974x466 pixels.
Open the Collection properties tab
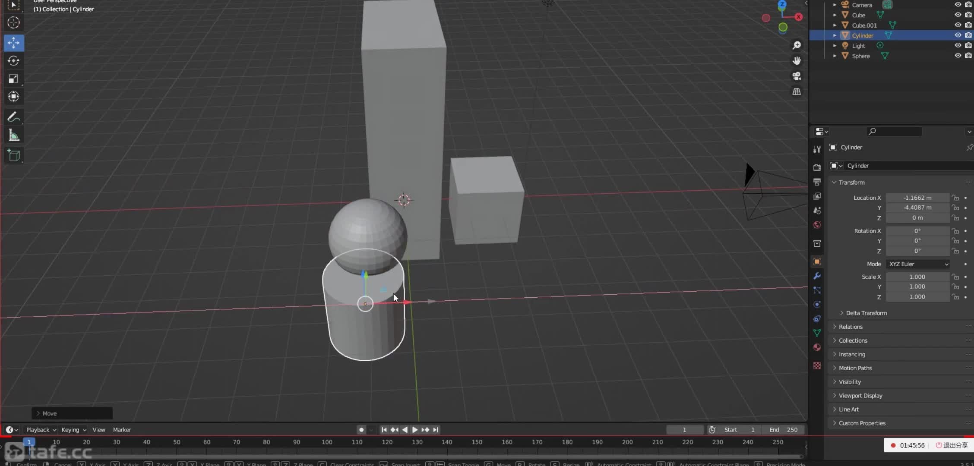coord(817,243)
